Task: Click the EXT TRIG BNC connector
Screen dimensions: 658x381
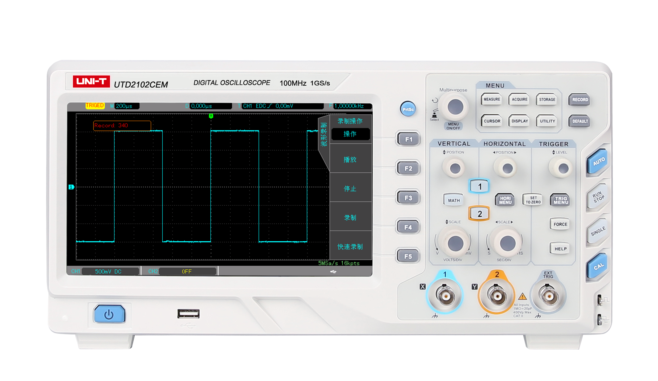Action: pos(548,296)
